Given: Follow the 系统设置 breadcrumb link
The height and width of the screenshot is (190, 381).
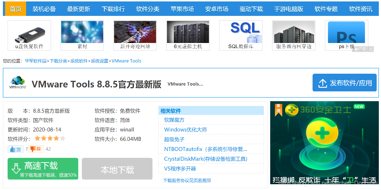Looking at the screenshot, I should 100,61.
